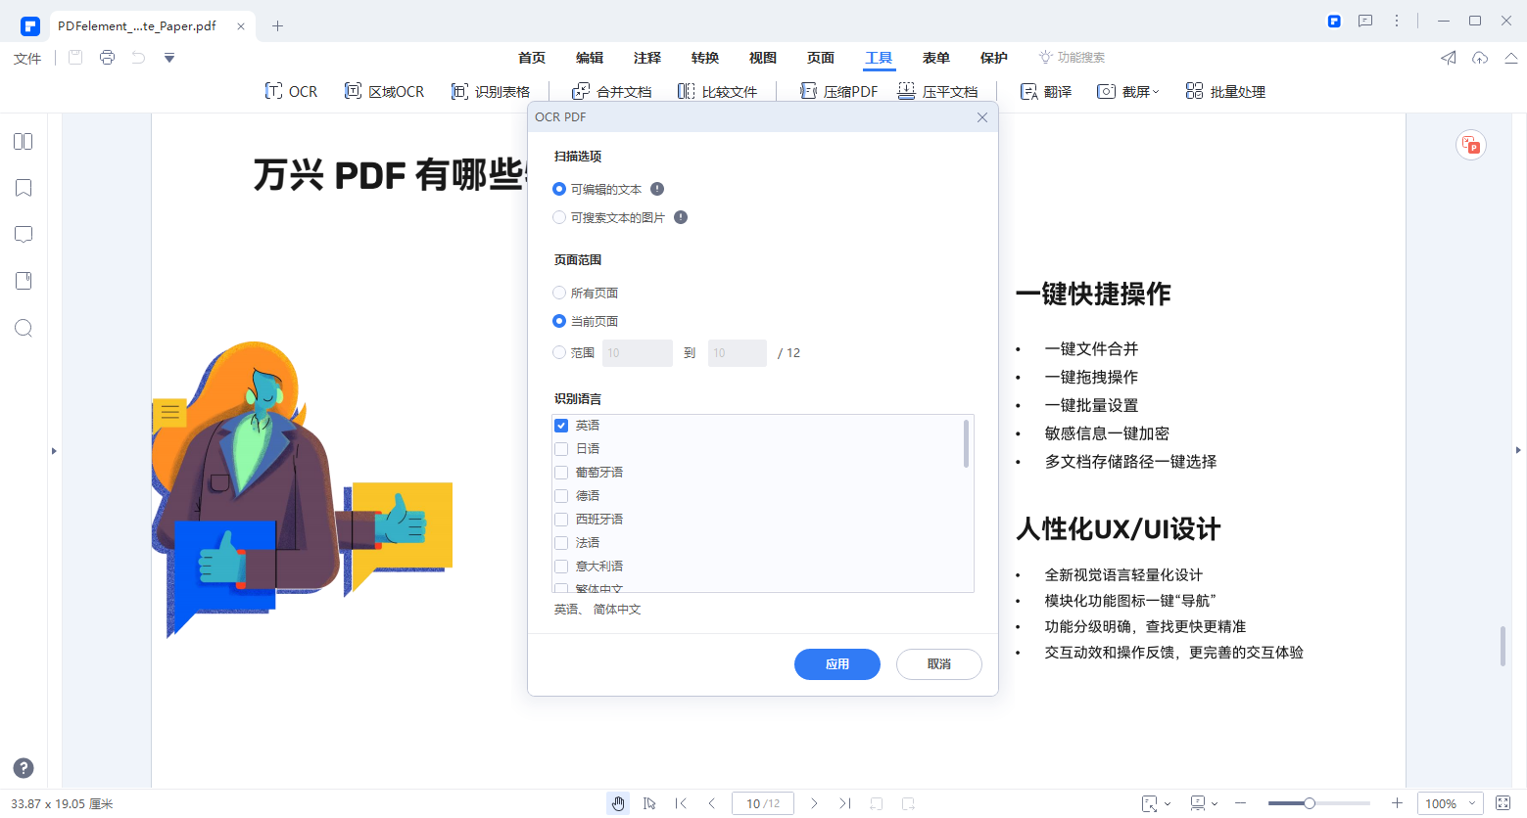Image resolution: width=1527 pixels, height=818 pixels.
Task: Open the 保护 ribbon tab
Action: [x=993, y=58]
